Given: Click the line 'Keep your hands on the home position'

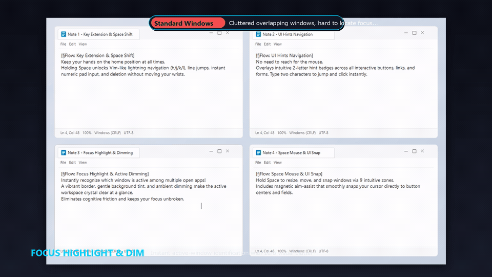Looking at the screenshot, I should [113, 62].
